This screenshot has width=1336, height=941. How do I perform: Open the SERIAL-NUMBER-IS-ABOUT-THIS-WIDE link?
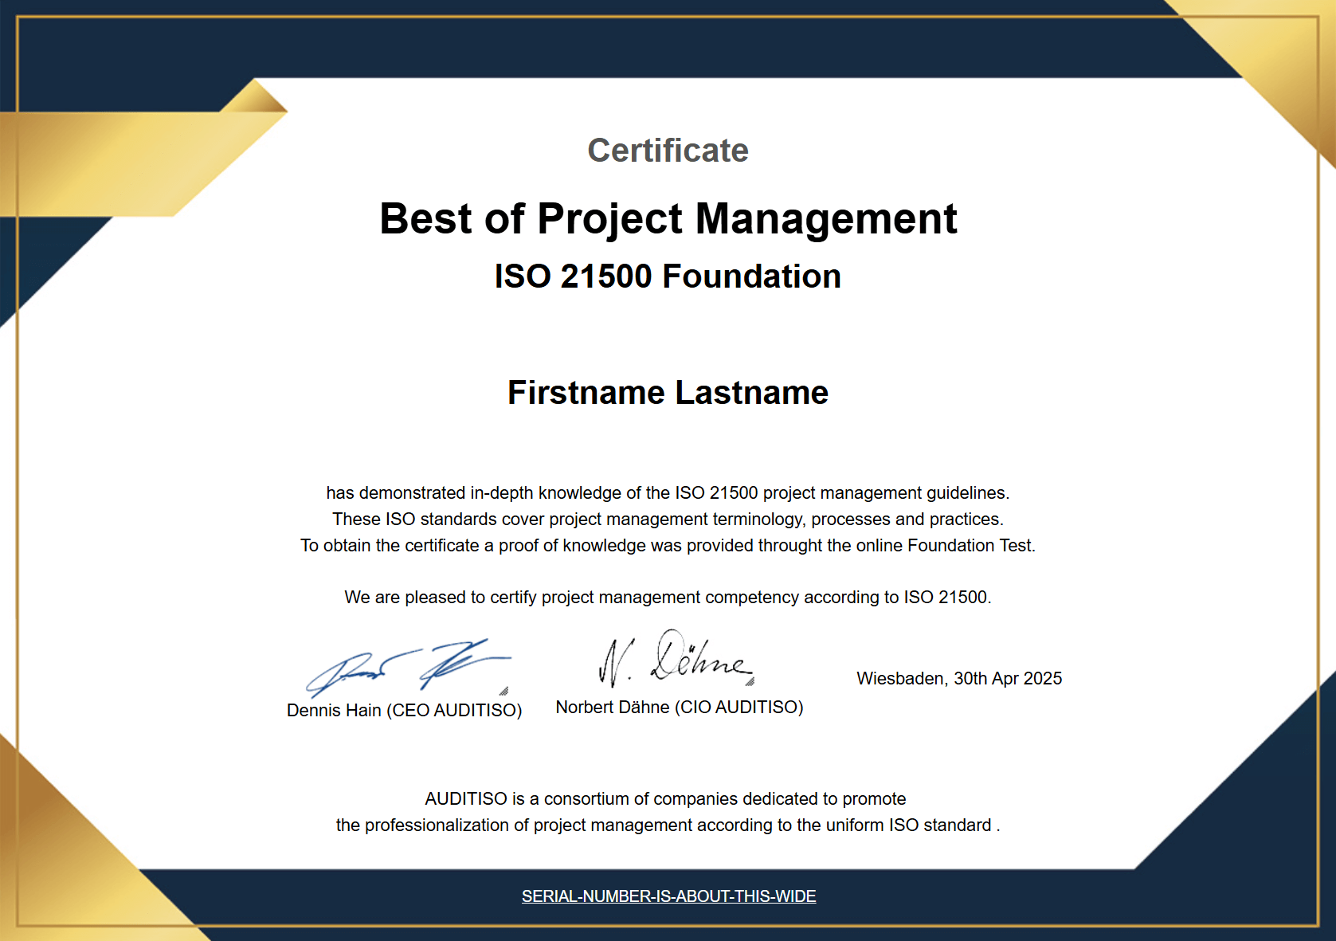668,896
